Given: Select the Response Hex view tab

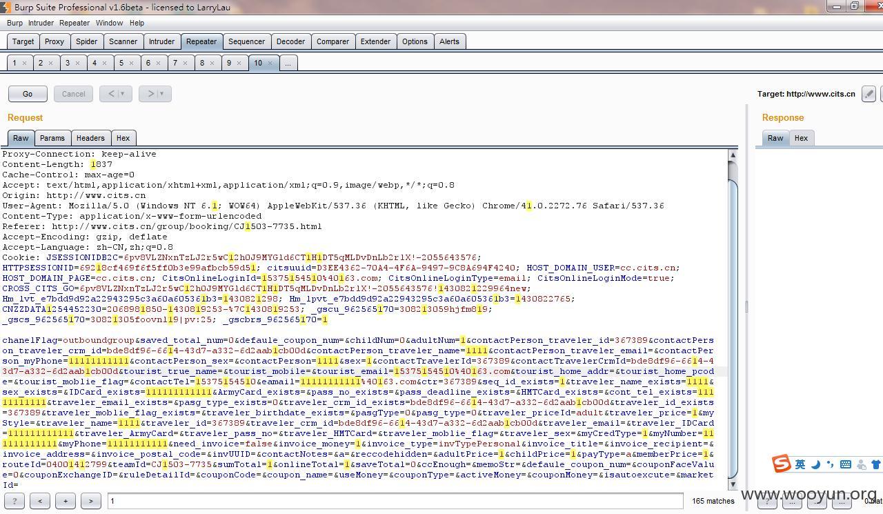Looking at the screenshot, I should [x=801, y=138].
